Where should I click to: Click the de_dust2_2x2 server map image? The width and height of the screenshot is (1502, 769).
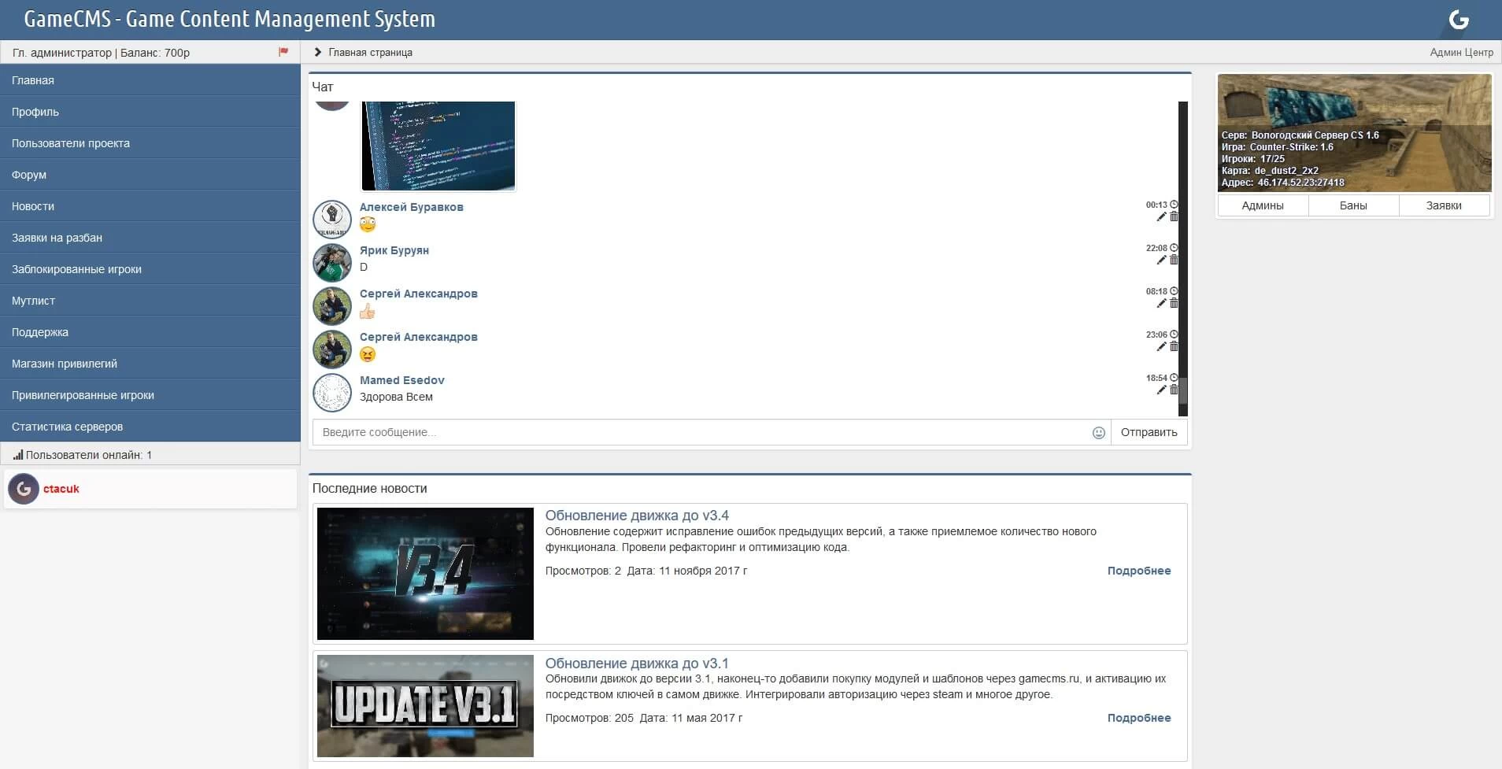pyautogui.click(x=1354, y=132)
